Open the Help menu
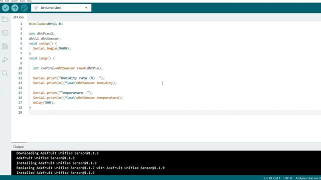Screen dimensions: 321x180 pos(29,1)
